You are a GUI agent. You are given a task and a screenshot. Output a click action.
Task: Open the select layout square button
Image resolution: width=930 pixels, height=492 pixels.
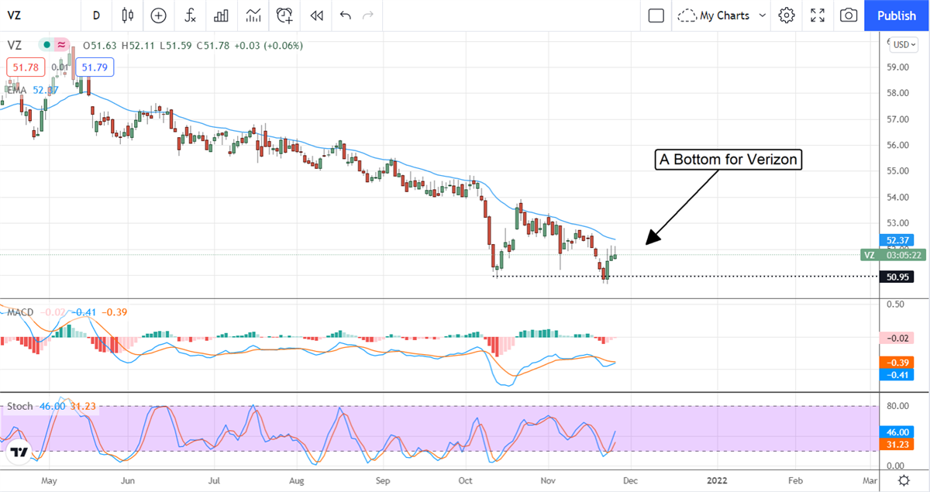coord(656,15)
